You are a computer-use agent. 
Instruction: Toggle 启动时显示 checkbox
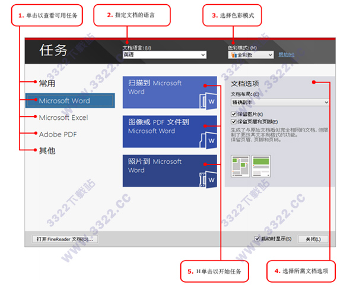pos(257,239)
